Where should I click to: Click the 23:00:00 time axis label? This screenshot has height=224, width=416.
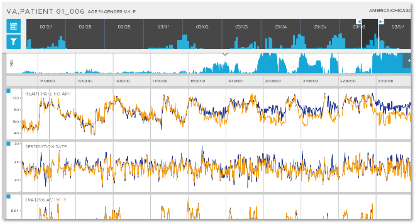(x=386, y=81)
